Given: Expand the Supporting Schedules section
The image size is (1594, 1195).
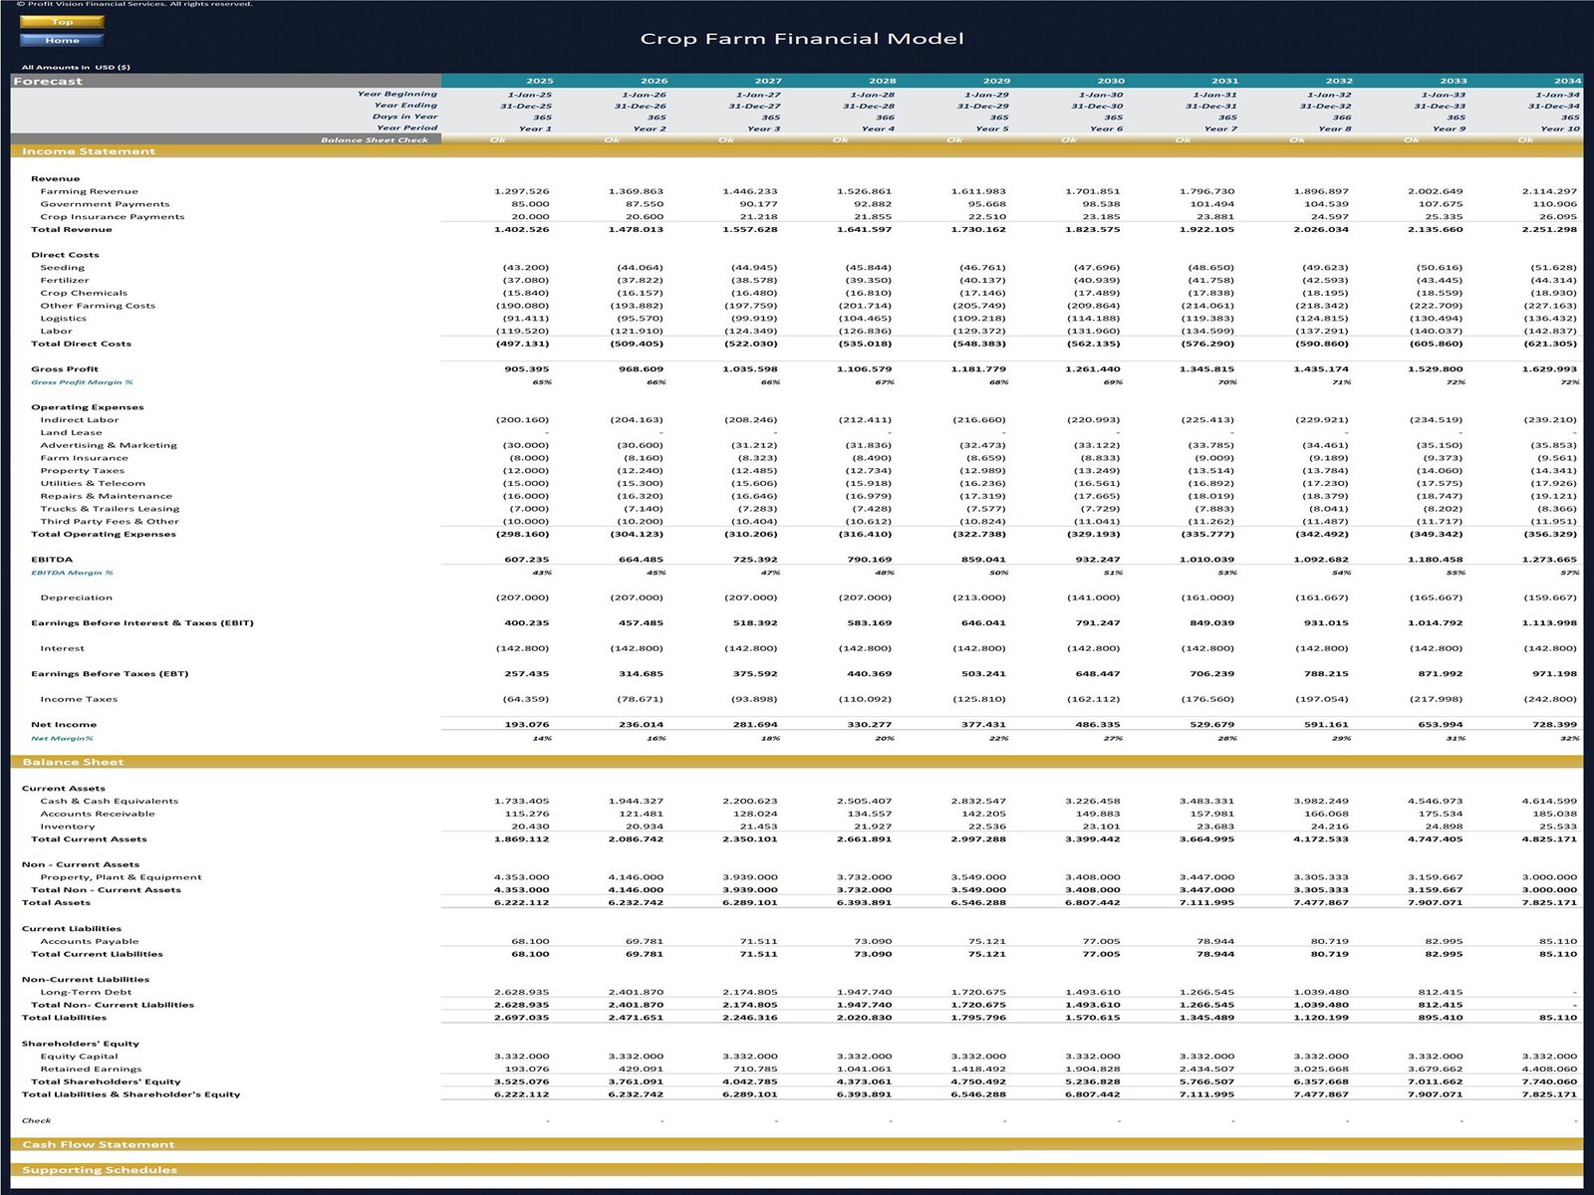Looking at the screenshot, I should pyautogui.click(x=100, y=1169).
